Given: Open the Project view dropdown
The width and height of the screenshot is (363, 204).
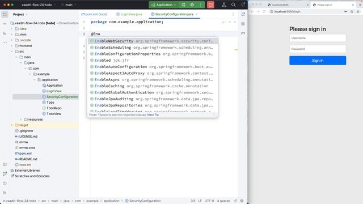Looking at the screenshot, I should pos(20,14).
